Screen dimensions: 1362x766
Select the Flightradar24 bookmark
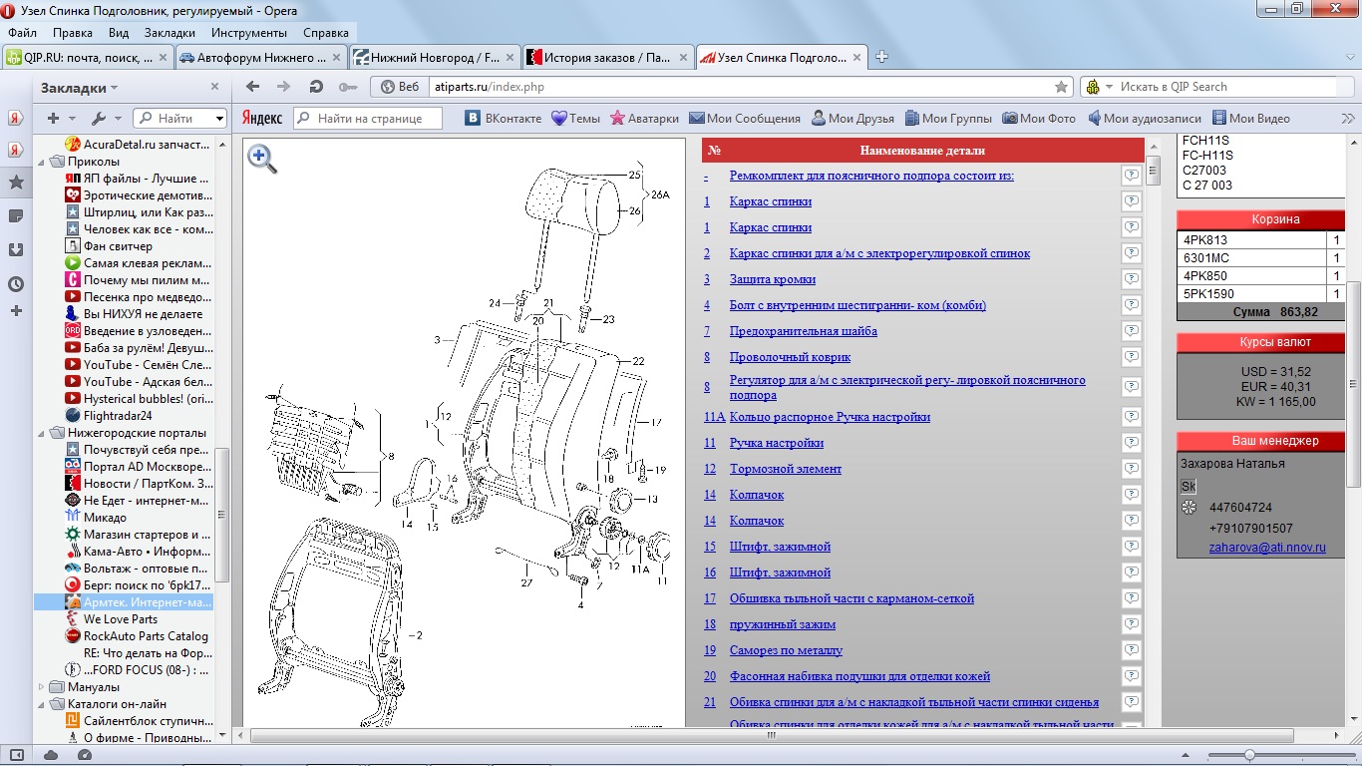pos(118,416)
